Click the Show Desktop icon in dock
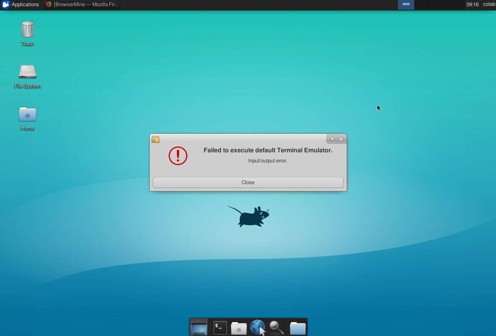The image size is (496, 336). (x=199, y=327)
